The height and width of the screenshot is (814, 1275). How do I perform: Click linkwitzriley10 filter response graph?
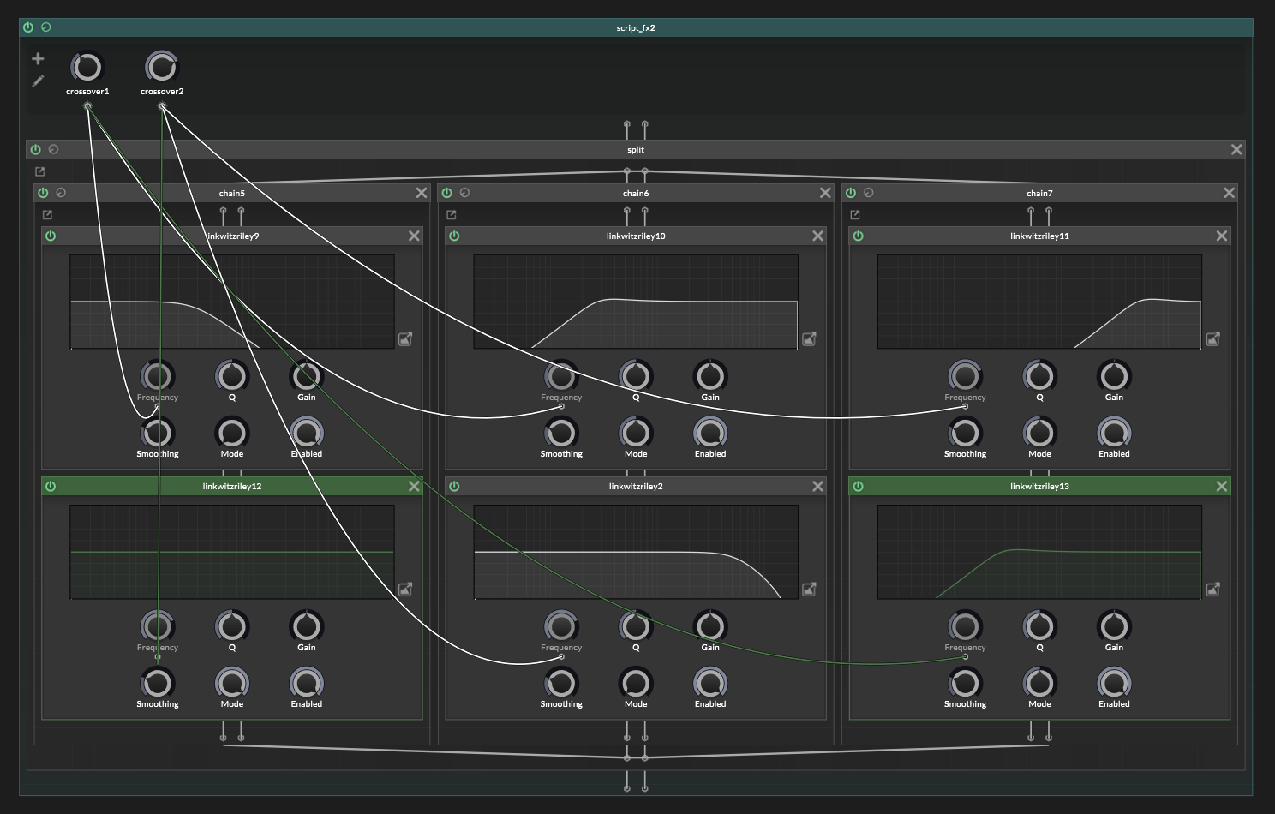[636, 302]
